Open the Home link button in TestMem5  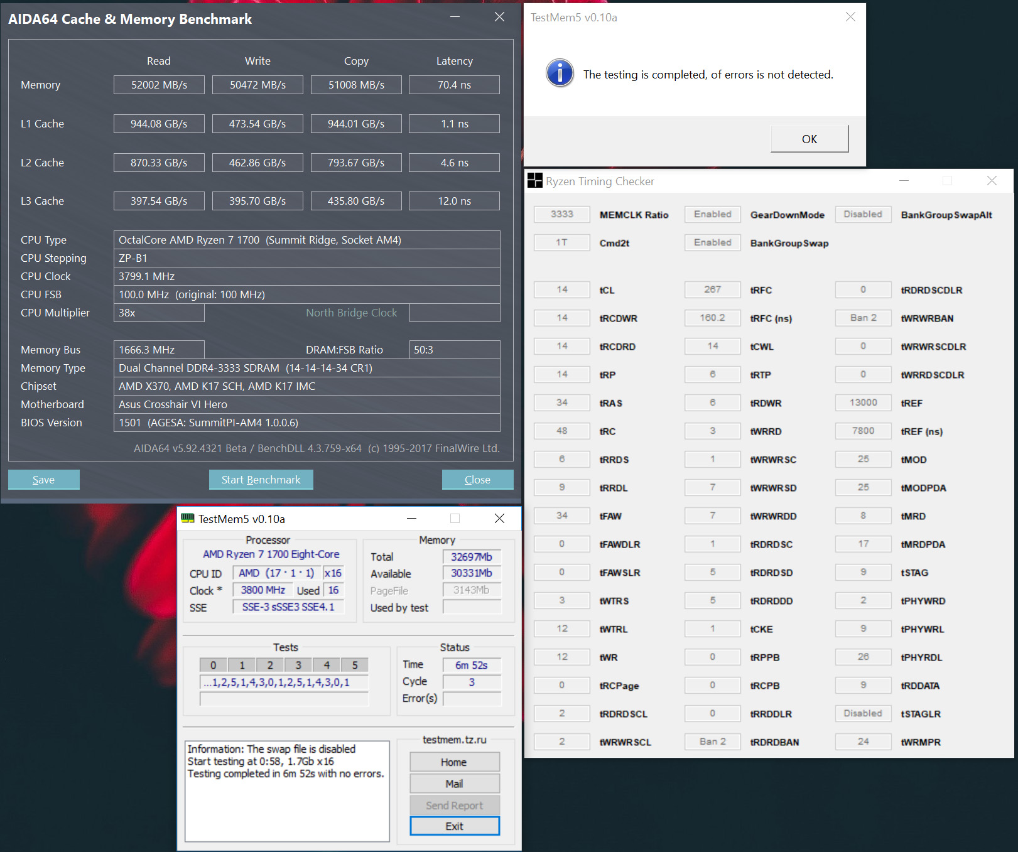455,762
